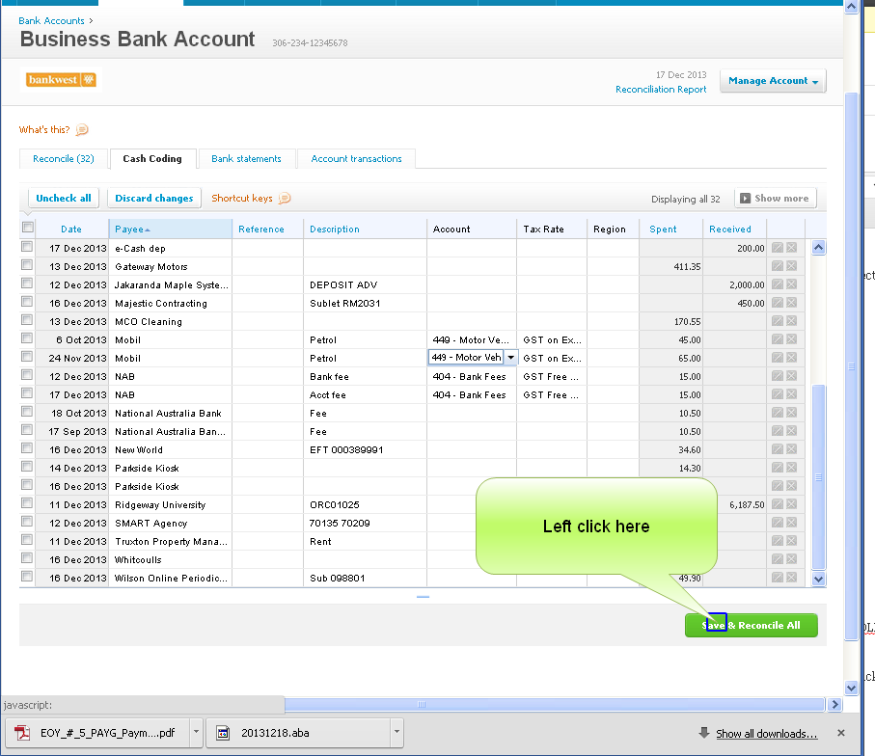The height and width of the screenshot is (756, 875).
Task: Open dropdown arrow next to EOY PDF download
Action: tap(197, 733)
